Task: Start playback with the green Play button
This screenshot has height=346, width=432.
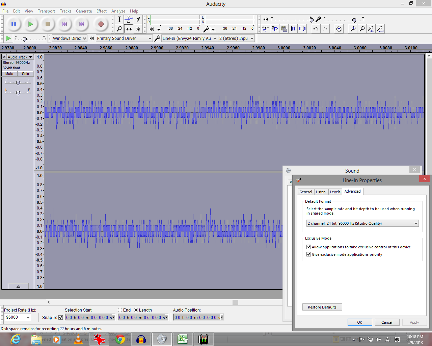Action: click(31, 24)
